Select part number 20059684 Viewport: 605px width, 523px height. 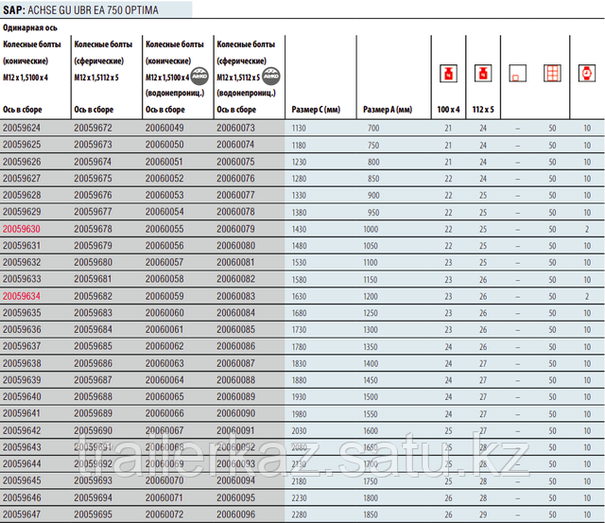(x=93, y=330)
